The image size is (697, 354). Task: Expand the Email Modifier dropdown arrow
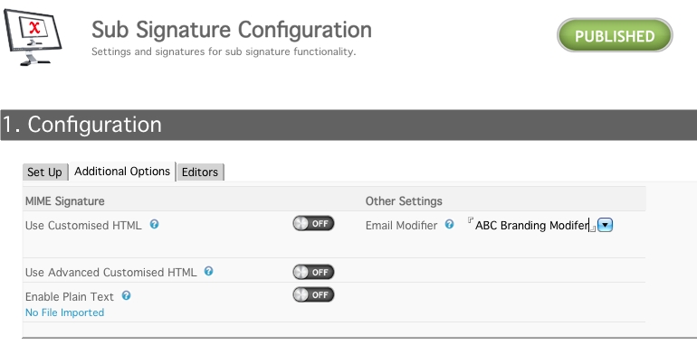pyautogui.click(x=605, y=226)
